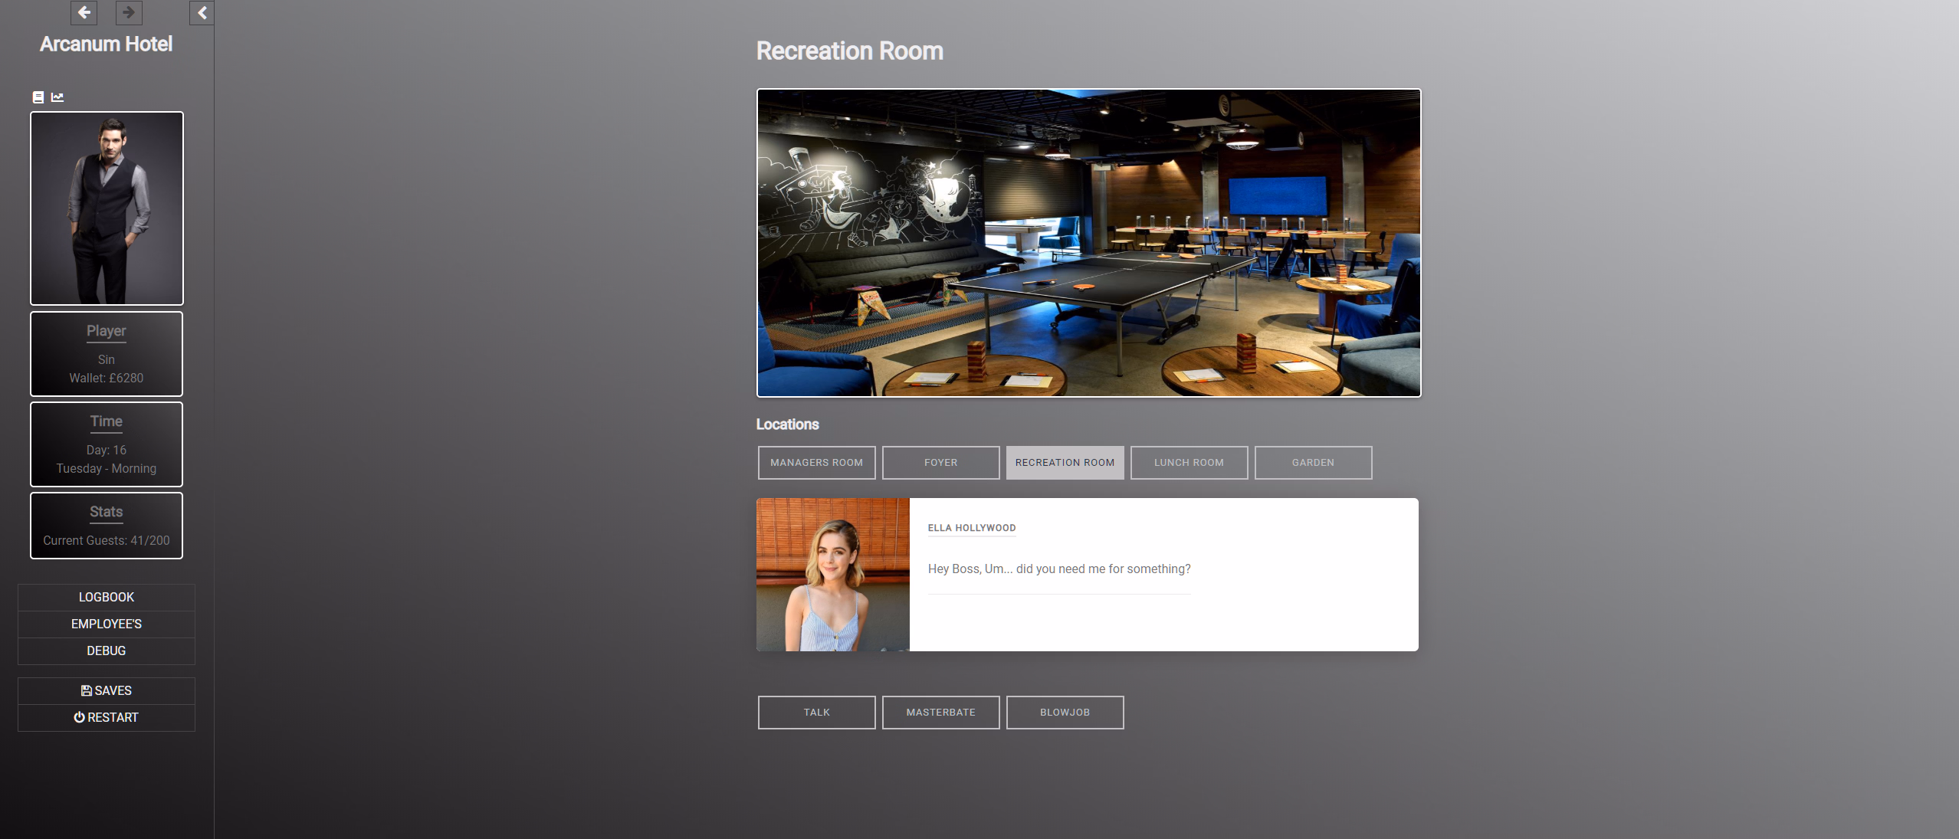Click Ella's dialogue line text
1959x839 pixels.
1059,569
